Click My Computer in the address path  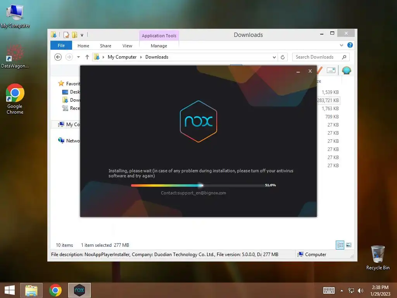[x=122, y=57]
